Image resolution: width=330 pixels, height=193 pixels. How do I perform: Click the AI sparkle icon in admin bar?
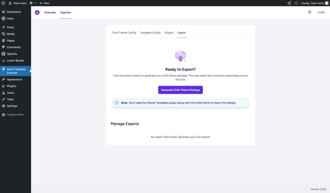coord(289,3)
